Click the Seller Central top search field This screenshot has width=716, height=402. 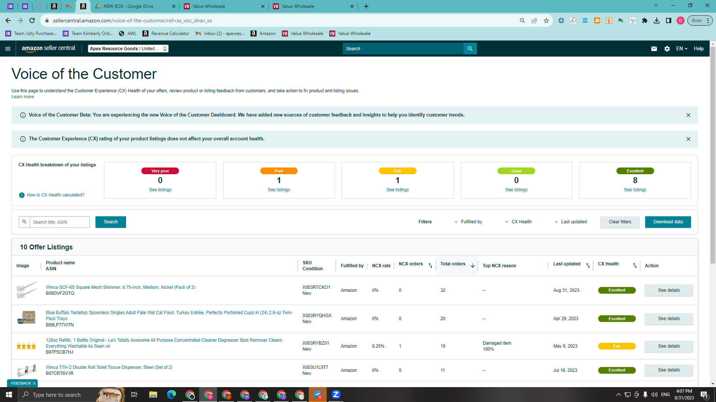(403, 49)
